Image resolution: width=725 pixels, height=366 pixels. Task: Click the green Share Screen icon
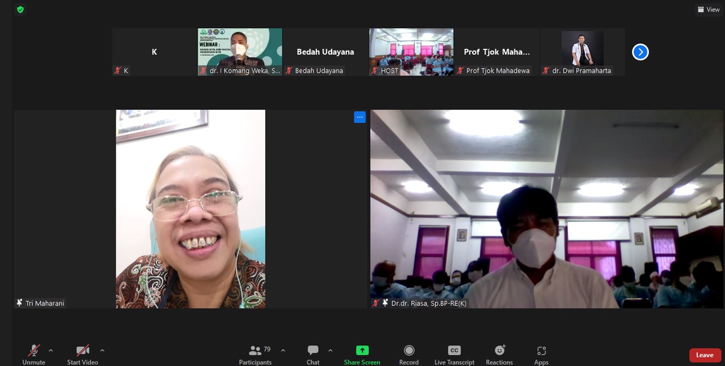click(362, 351)
